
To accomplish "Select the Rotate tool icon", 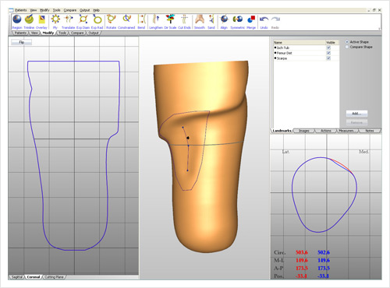I will click(x=111, y=19).
